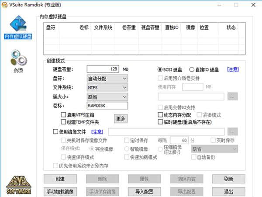262x197 pixels.
Task: Click the 硬盘容量 input field
Action: (103, 69)
